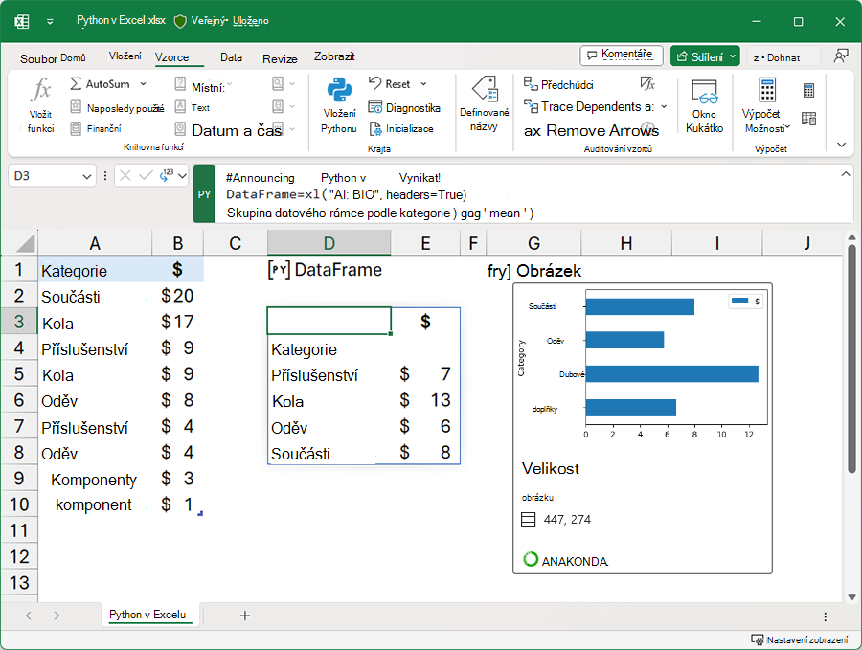862x650 pixels.
Task: Cancel the formula entry with X
Action: click(x=125, y=176)
